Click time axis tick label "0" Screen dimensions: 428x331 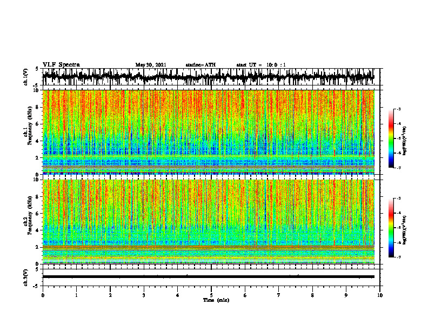(43, 295)
